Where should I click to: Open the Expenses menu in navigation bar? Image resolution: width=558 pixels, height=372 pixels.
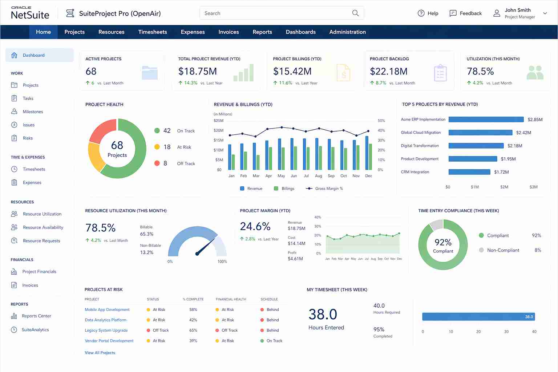tap(193, 32)
